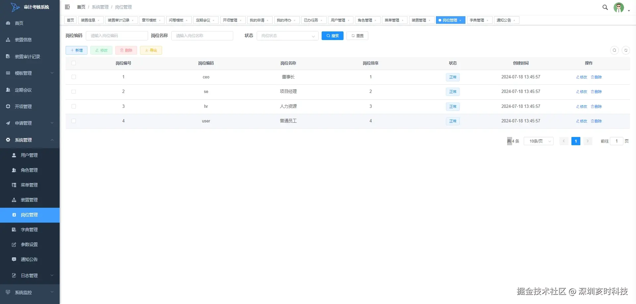
Task: Close the 定期会议 tab with its x
Action: 213,21
